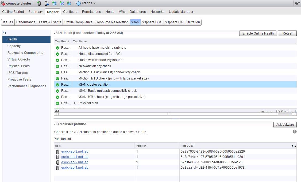
Task: Open the esxic-lab-2.md.lab host link
Action: pyautogui.click(x=75, y=162)
